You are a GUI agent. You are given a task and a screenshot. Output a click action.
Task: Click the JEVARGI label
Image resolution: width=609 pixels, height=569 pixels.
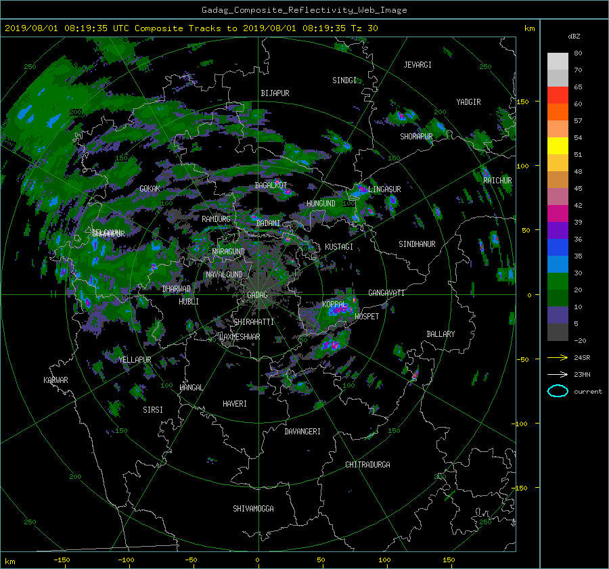418,65
